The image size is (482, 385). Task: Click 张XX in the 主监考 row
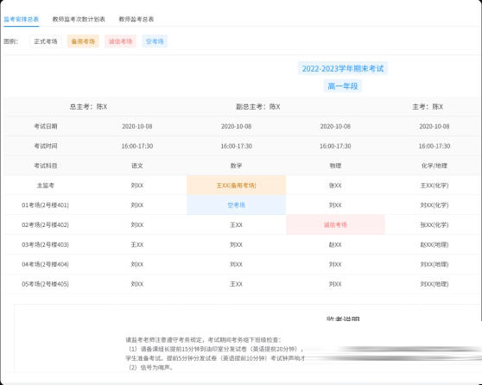coord(335,186)
